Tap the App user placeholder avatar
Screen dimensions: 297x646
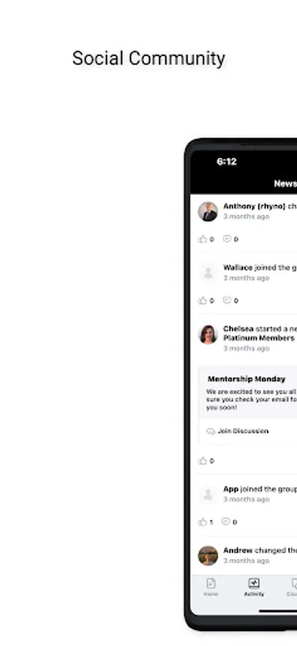click(x=208, y=495)
